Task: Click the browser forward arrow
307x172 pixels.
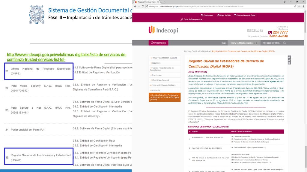Action: point(139,7)
